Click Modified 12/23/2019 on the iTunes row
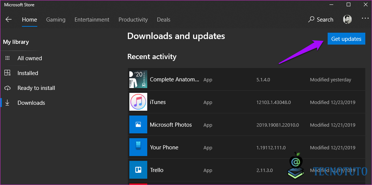Image resolution: width=372 pixels, height=185 pixels. [332, 103]
